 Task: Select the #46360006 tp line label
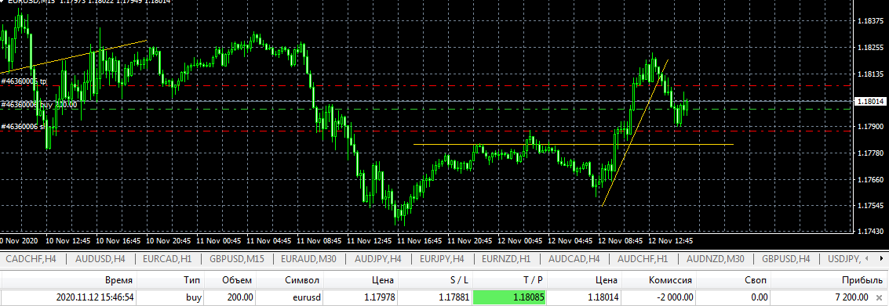[24, 81]
